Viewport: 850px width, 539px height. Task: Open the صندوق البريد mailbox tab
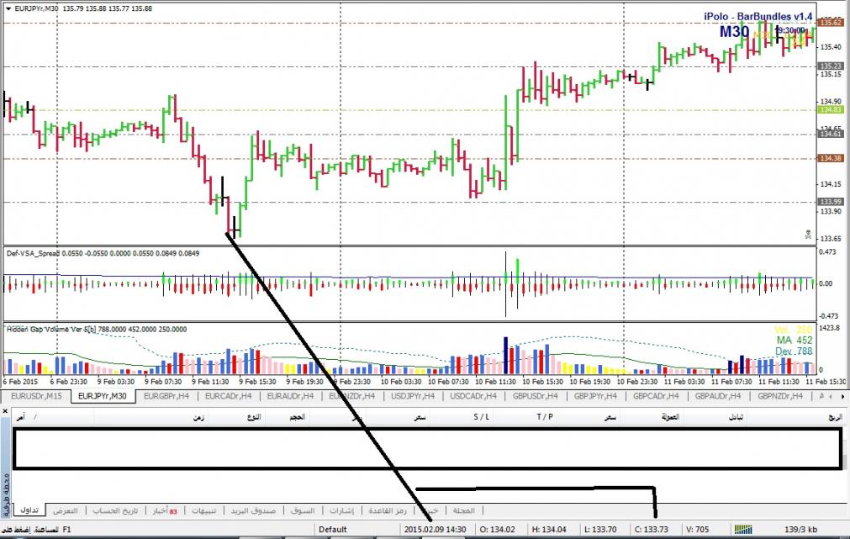coord(253,510)
